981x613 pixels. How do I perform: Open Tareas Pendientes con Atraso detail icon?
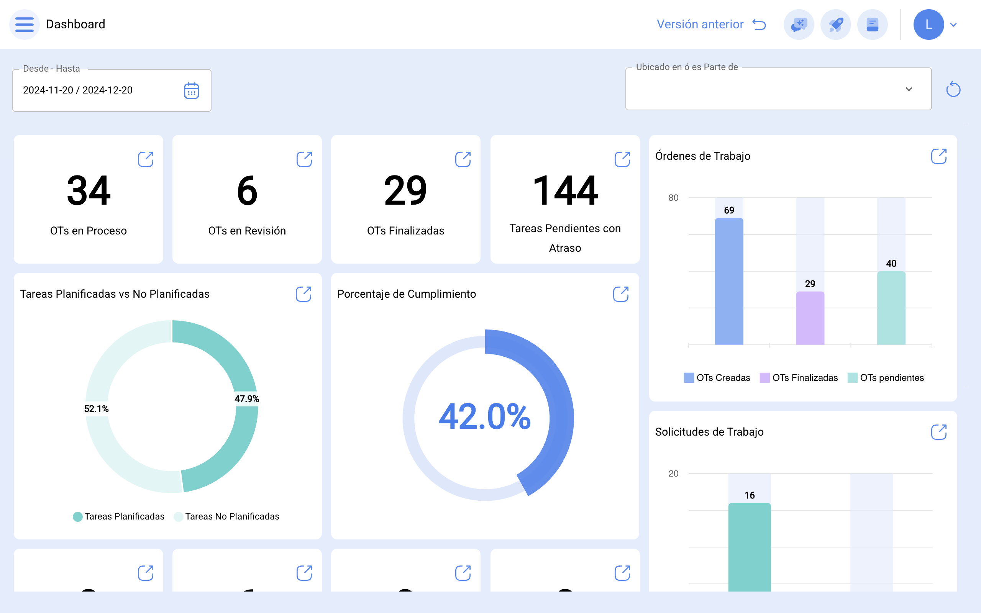tap(622, 159)
